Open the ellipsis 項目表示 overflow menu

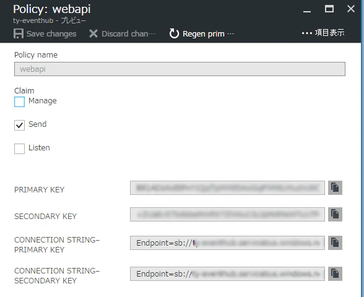pyautogui.click(x=323, y=33)
